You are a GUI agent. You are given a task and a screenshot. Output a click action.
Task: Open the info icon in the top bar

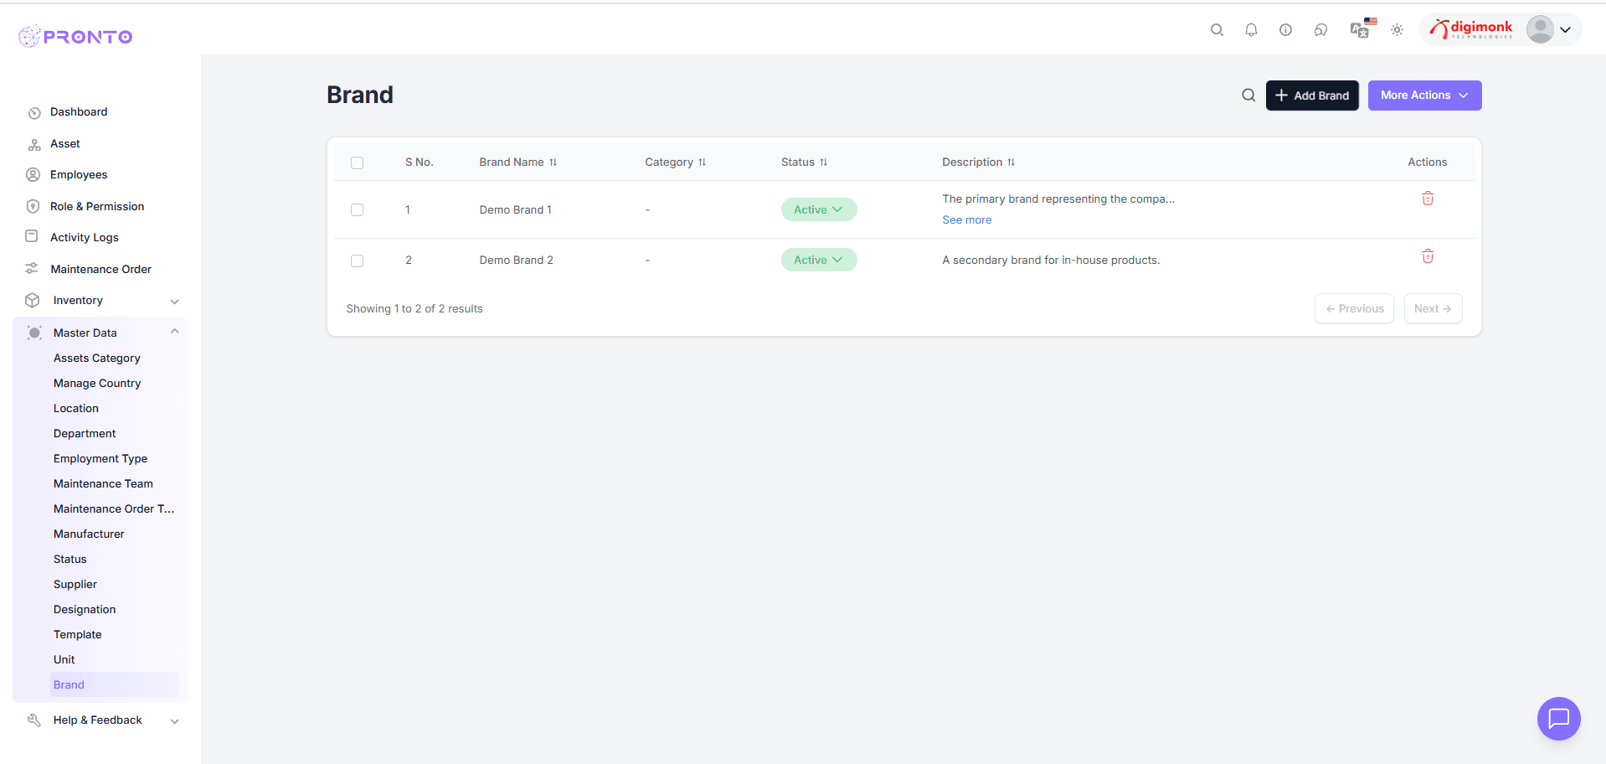[x=1285, y=29]
